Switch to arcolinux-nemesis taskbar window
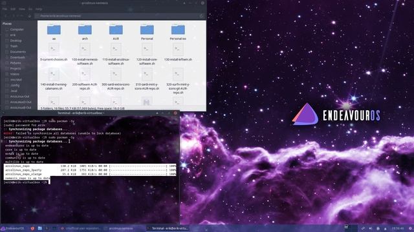This screenshot has width=414, height=232. pos(119,228)
